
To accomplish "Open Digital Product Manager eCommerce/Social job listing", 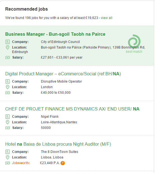I will (63, 74).
